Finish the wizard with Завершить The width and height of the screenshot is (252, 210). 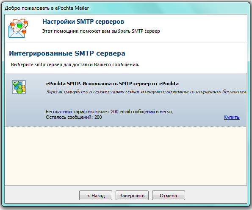point(132,196)
